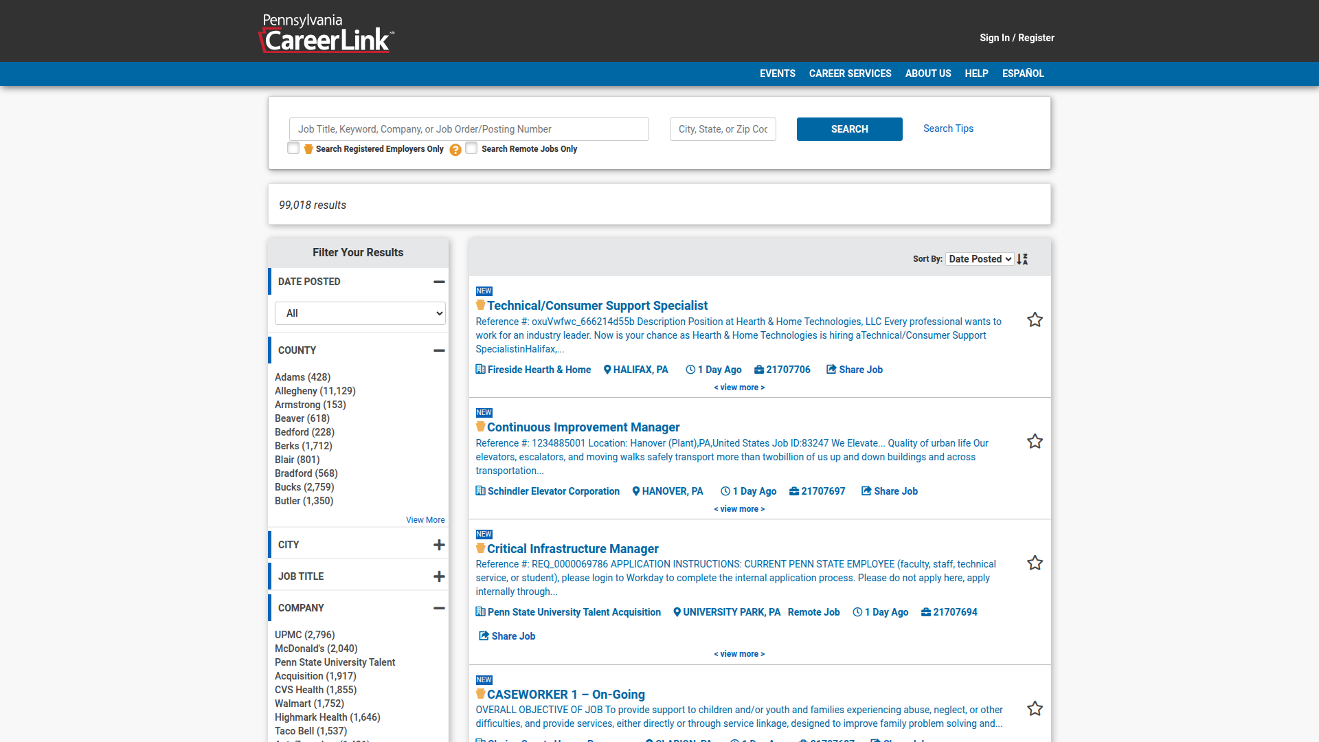1319x742 pixels.
Task: Click the SEARCH button
Action: (850, 129)
